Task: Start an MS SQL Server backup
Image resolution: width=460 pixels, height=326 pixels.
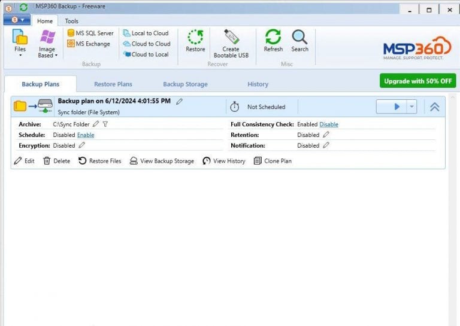Action: pyautogui.click(x=90, y=33)
